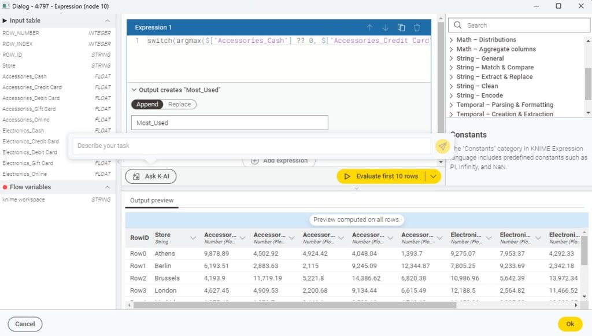Select the Append output option
Viewport: 592px width, 336px height.
(147, 105)
